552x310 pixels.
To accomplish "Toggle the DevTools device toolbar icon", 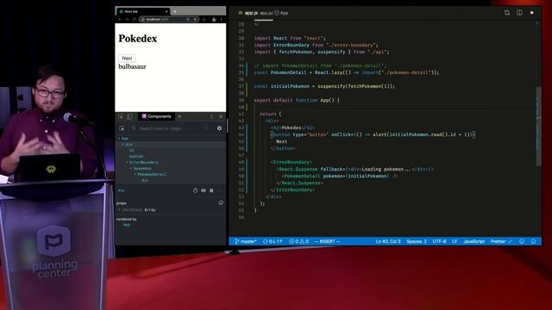I will [129, 116].
